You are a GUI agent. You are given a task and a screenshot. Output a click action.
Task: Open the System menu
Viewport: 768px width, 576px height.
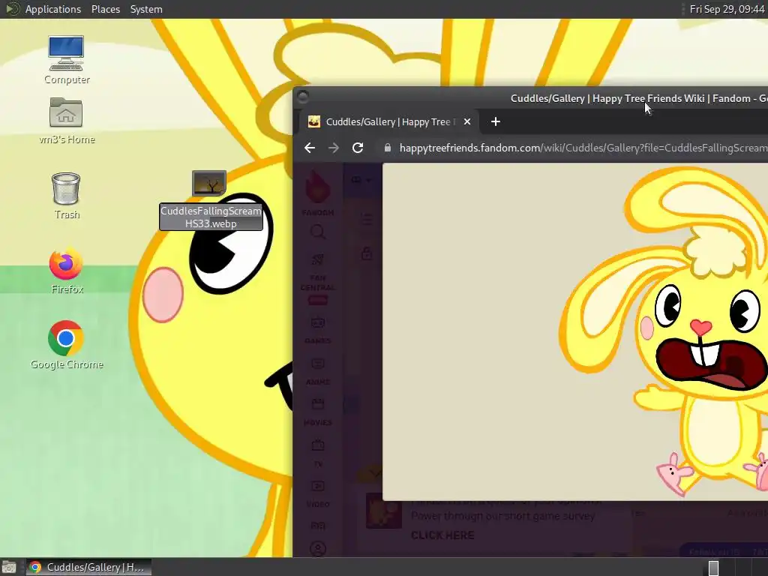pos(146,9)
